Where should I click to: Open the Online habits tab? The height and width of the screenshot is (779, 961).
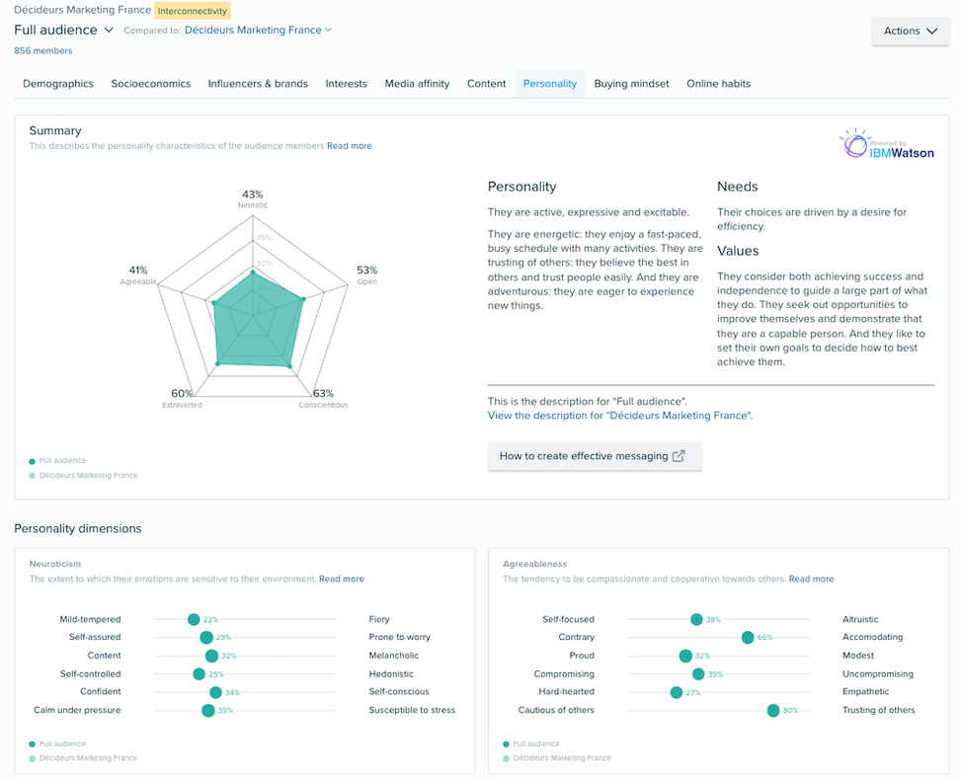[x=718, y=84]
